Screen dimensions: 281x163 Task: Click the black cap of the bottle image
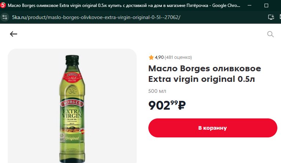[72, 60]
